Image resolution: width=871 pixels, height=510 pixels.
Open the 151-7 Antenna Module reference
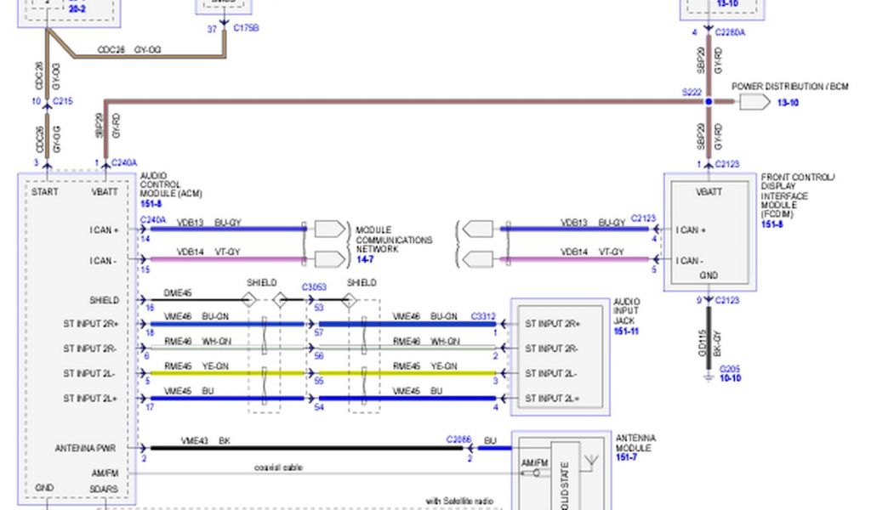click(x=625, y=458)
